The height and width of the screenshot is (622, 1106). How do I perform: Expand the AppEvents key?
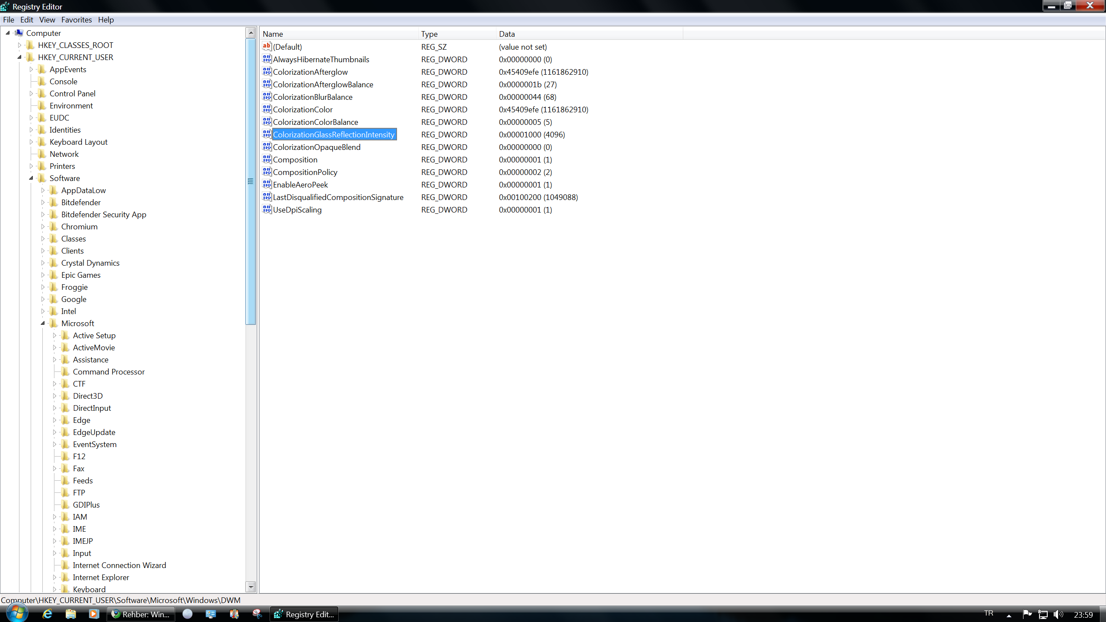coord(31,69)
